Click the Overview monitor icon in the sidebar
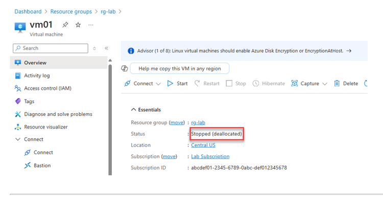This screenshot has width=383, height=206. tap(17, 63)
